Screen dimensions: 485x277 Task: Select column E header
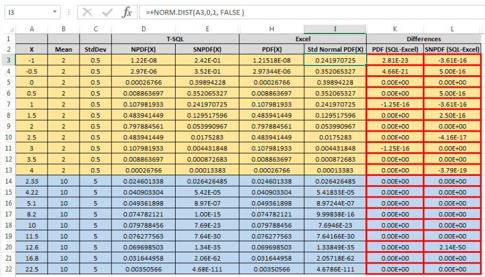pyautogui.click(x=207, y=29)
